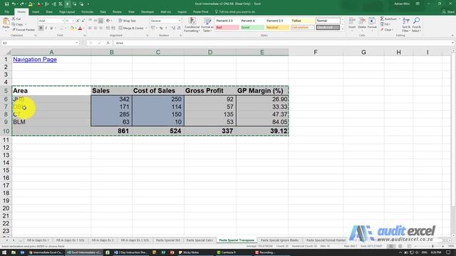This screenshot has width=456, height=256.
Task: Increase font size with the large A
Action: (x=78, y=21)
